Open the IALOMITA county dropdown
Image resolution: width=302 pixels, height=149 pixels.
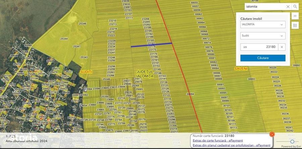[x=263, y=24]
